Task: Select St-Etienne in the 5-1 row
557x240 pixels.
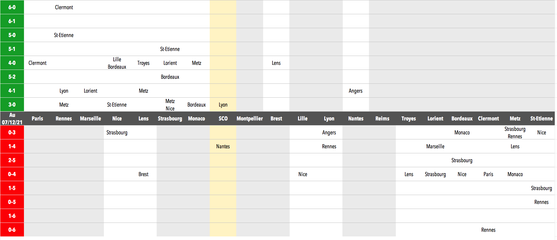Action: click(170, 49)
